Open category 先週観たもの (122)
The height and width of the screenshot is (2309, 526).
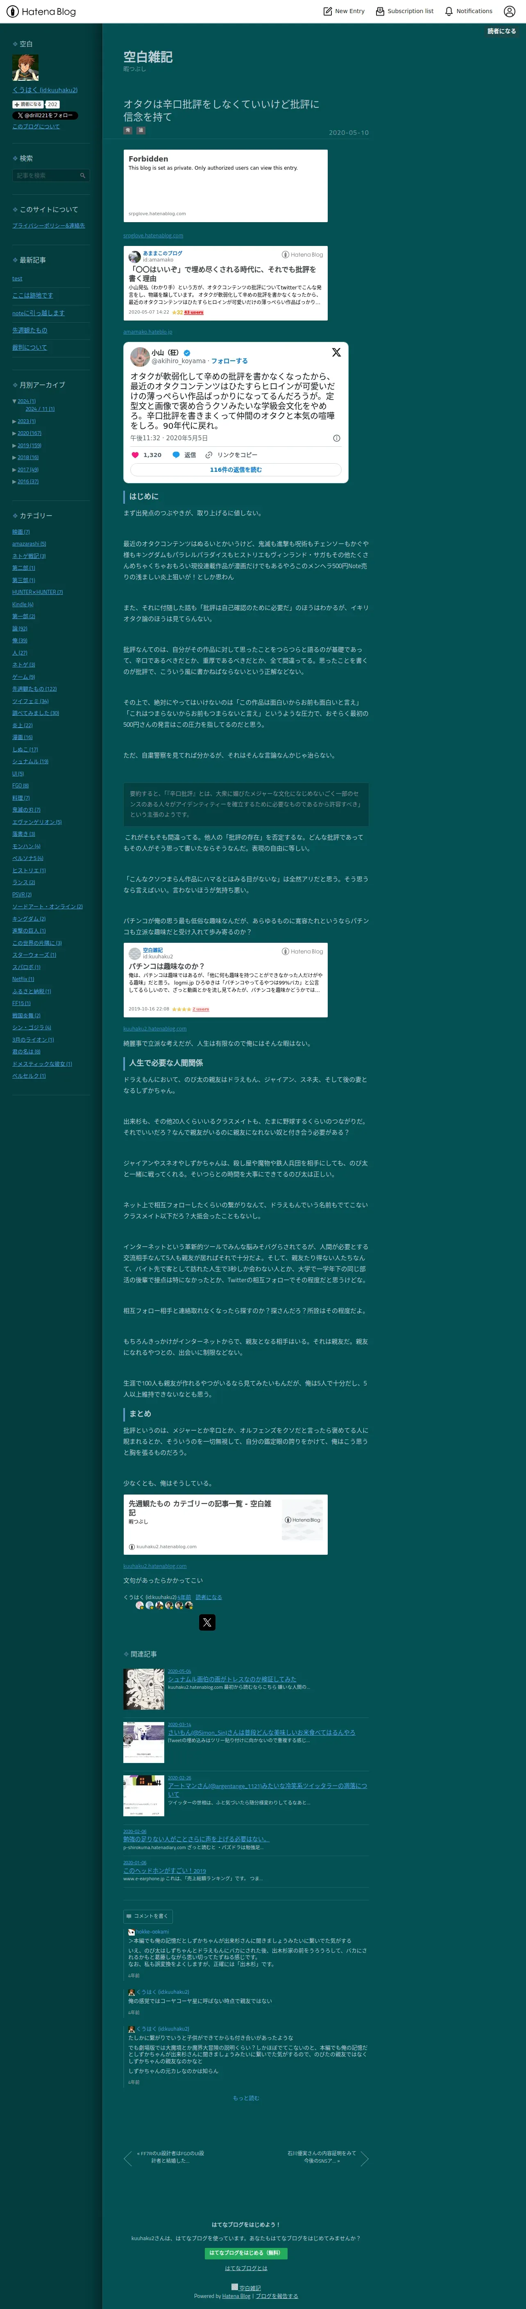pyautogui.click(x=34, y=689)
